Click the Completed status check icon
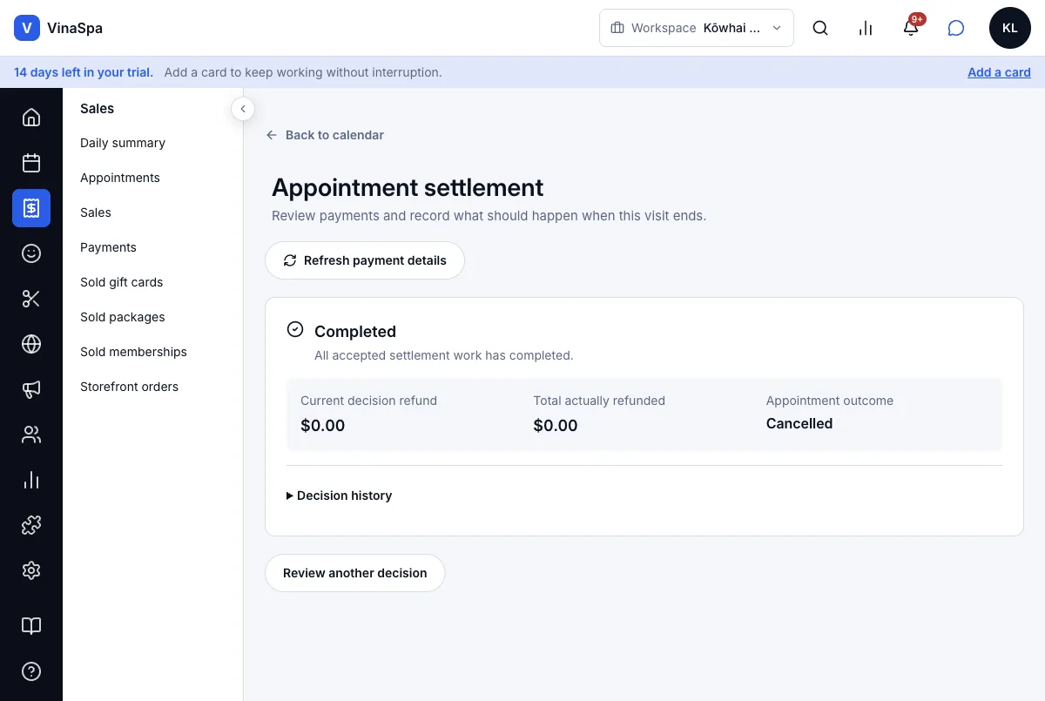Image resolution: width=1045 pixels, height=701 pixels. 295,329
